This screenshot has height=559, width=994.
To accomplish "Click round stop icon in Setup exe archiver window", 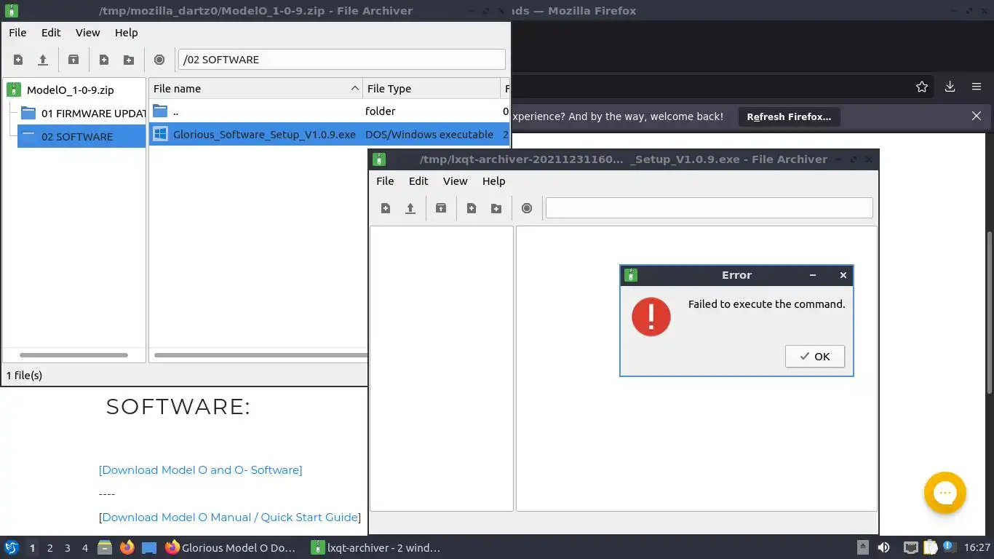I will [527, 208].
